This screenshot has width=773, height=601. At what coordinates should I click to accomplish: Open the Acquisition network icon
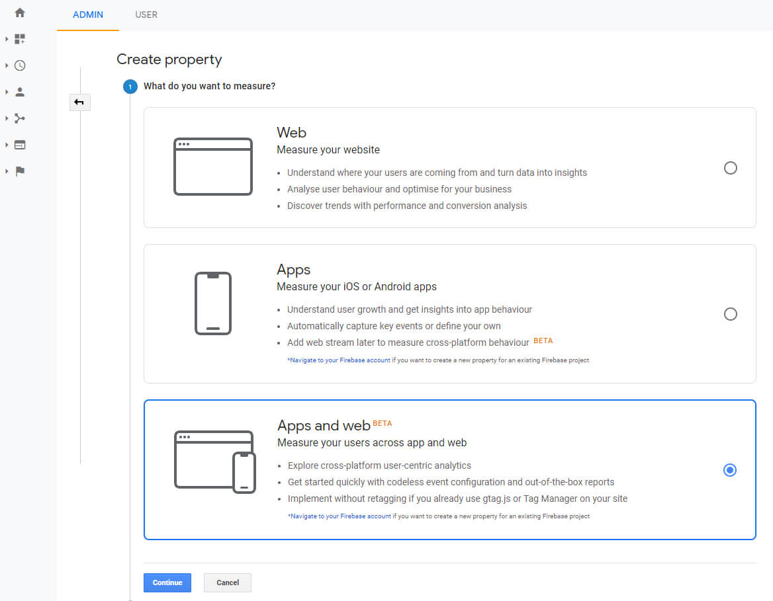20,118
